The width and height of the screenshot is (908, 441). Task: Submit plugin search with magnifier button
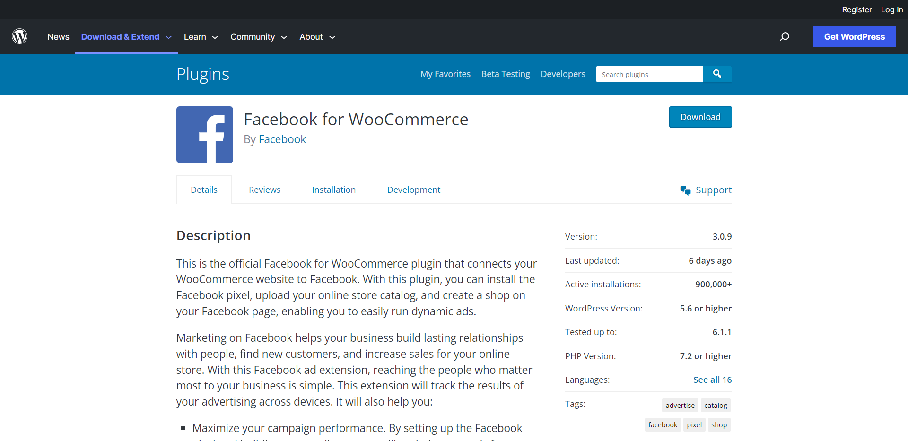(717, 74)
